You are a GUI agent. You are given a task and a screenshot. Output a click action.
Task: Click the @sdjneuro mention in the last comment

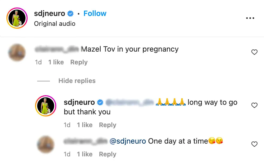coord(127,141)
